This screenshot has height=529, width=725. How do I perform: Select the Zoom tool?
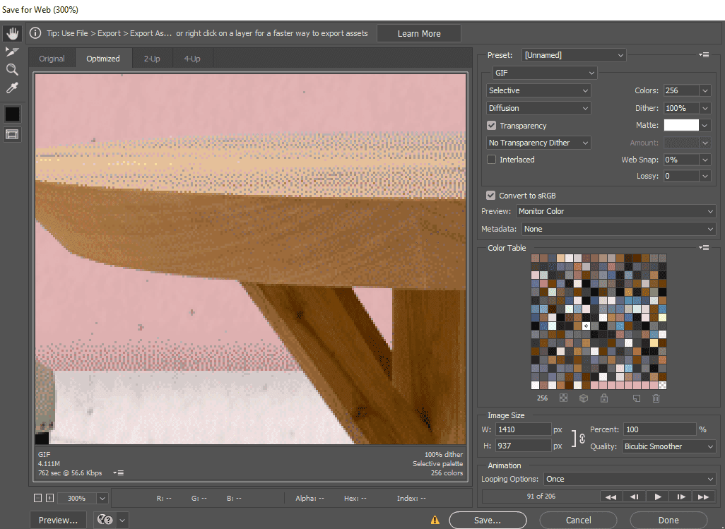(12, 69)
